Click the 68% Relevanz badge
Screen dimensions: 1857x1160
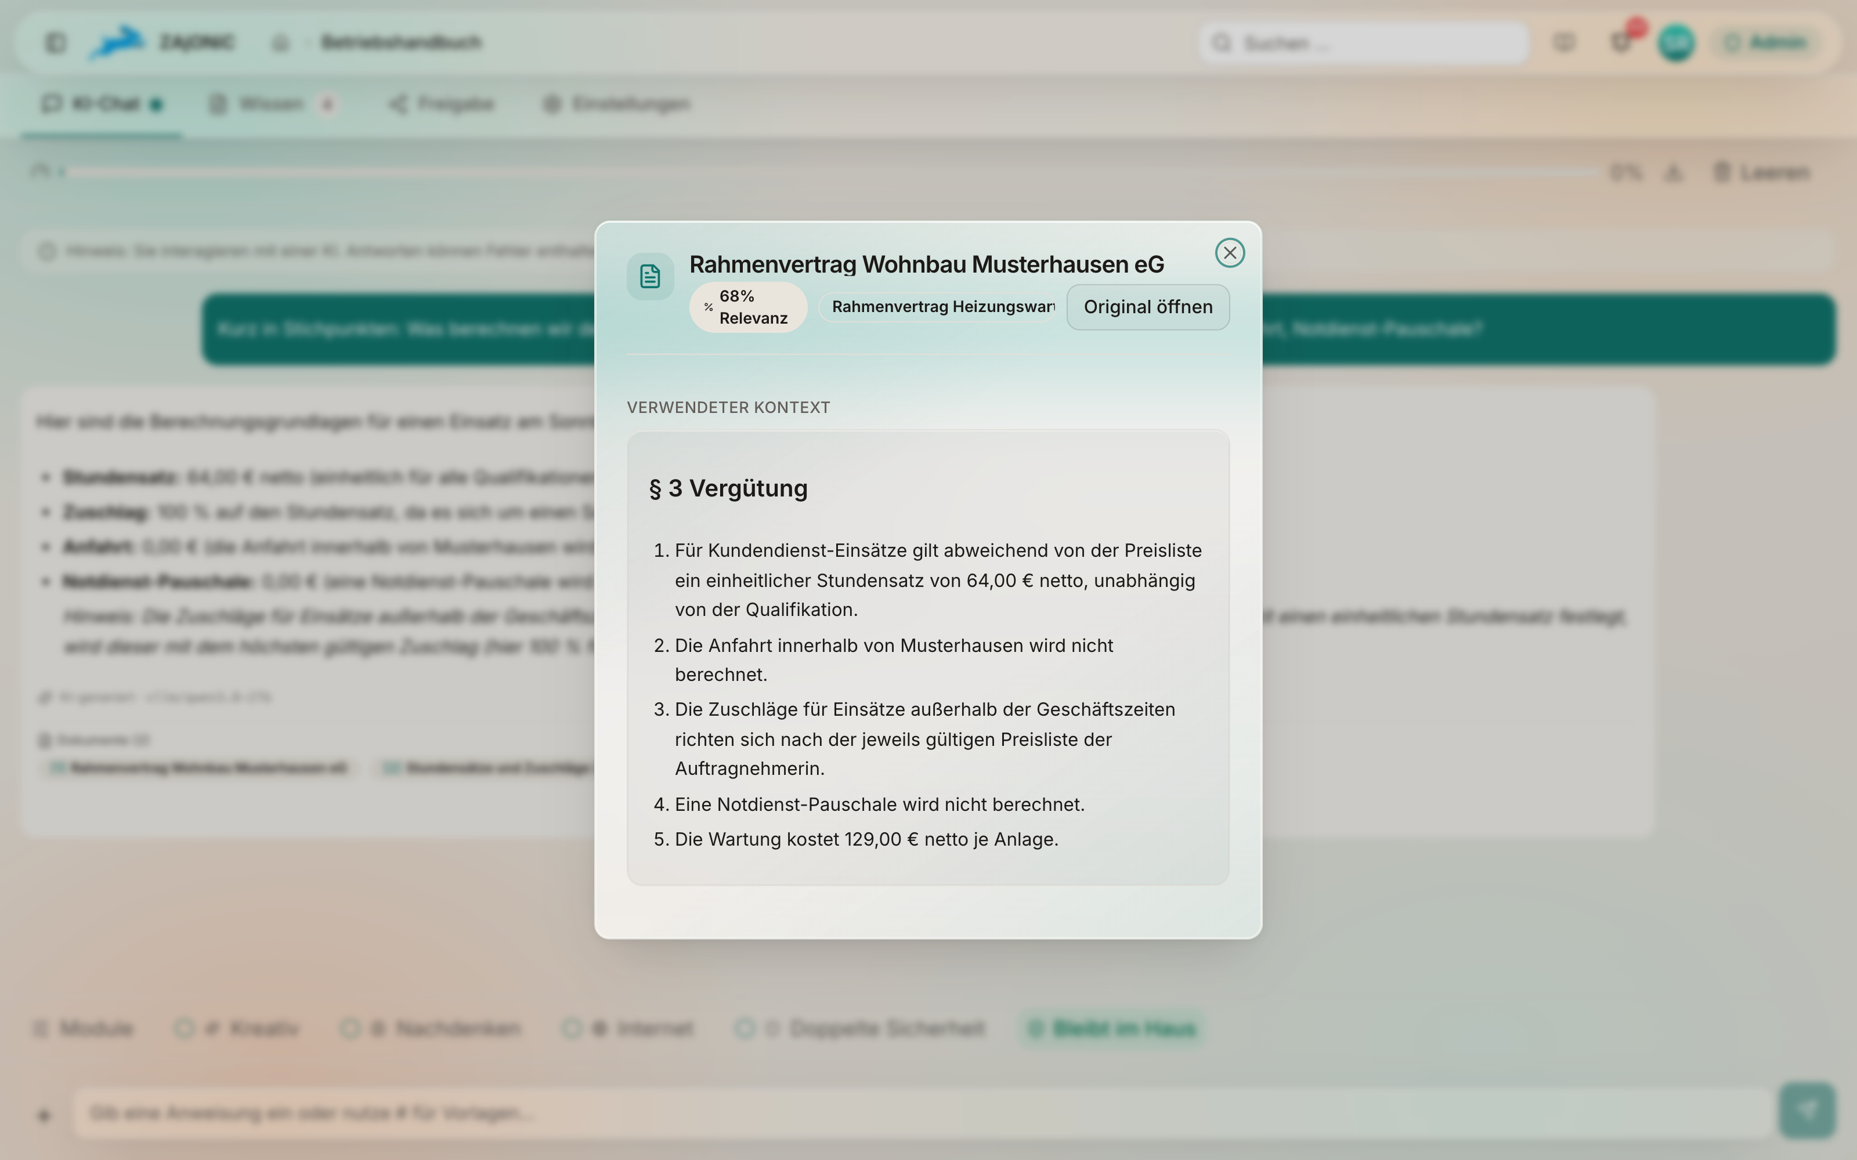coord(748,307)
